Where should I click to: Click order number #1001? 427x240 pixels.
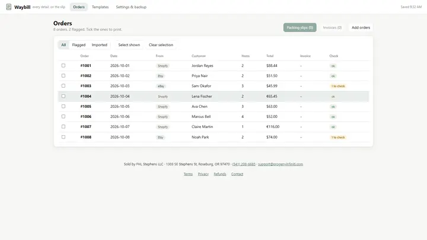(x=86, y=66)
